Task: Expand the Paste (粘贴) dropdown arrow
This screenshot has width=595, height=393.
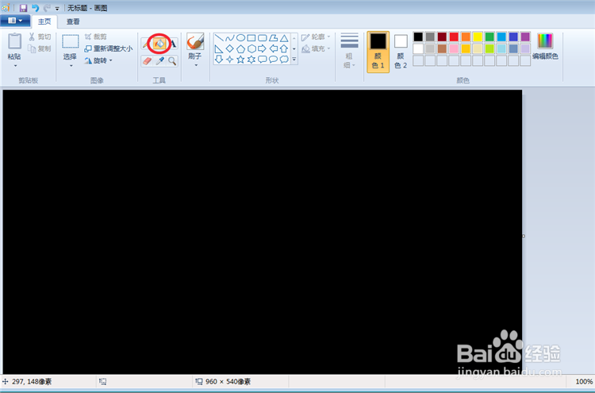Action: coord(15,66)
